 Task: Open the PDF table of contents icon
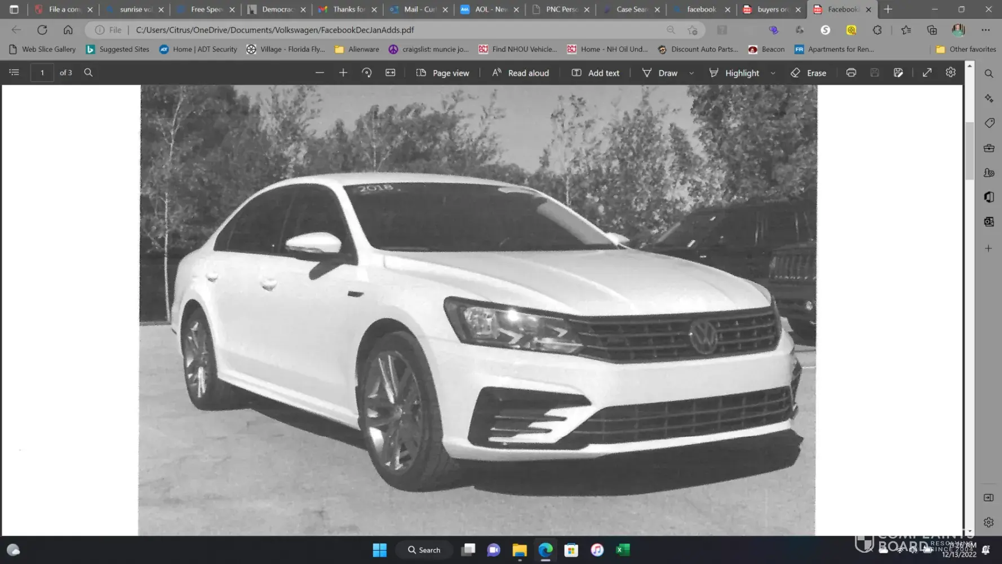tap(14, 73)
